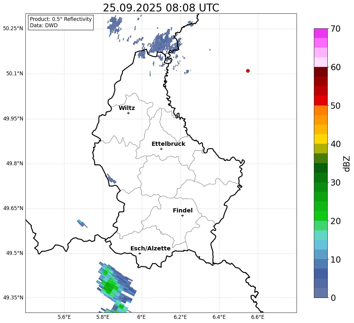Image resolution: width=354 pixels, height=323 pixels.
Task: Select the Ettelbruck city label
Action: pyautogui.click(x=168, y=144)
